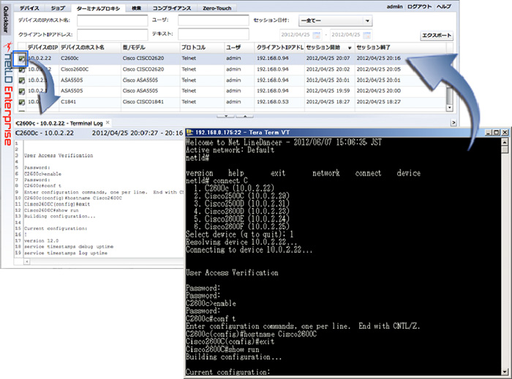Collapse panel with down splitter arrow
The height and width of the screenshot is (379, 512).
(x=225, y=115)
